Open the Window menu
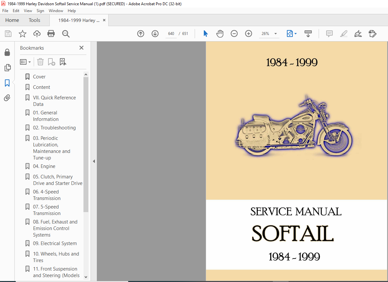This screenshot has width=388, height=282. point(56,11)
